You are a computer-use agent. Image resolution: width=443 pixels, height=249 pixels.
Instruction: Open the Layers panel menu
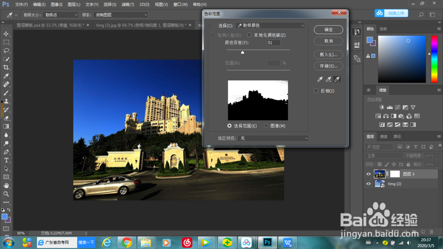click(439, 136)
